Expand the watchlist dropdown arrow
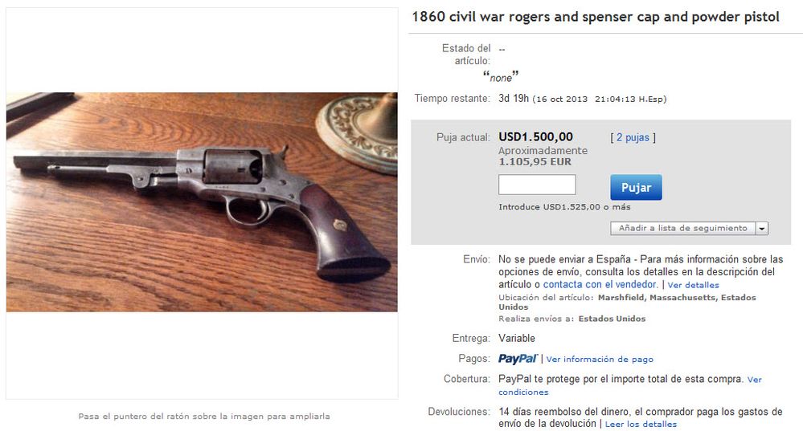This screenshot has width=803, height=431. (x=762, y=229)
